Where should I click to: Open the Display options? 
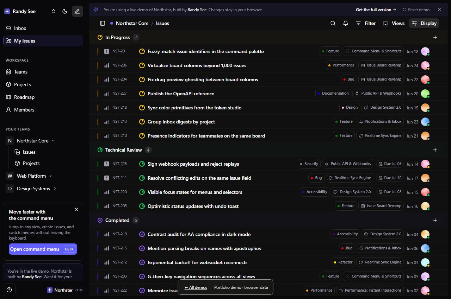[x=424, y=23]
